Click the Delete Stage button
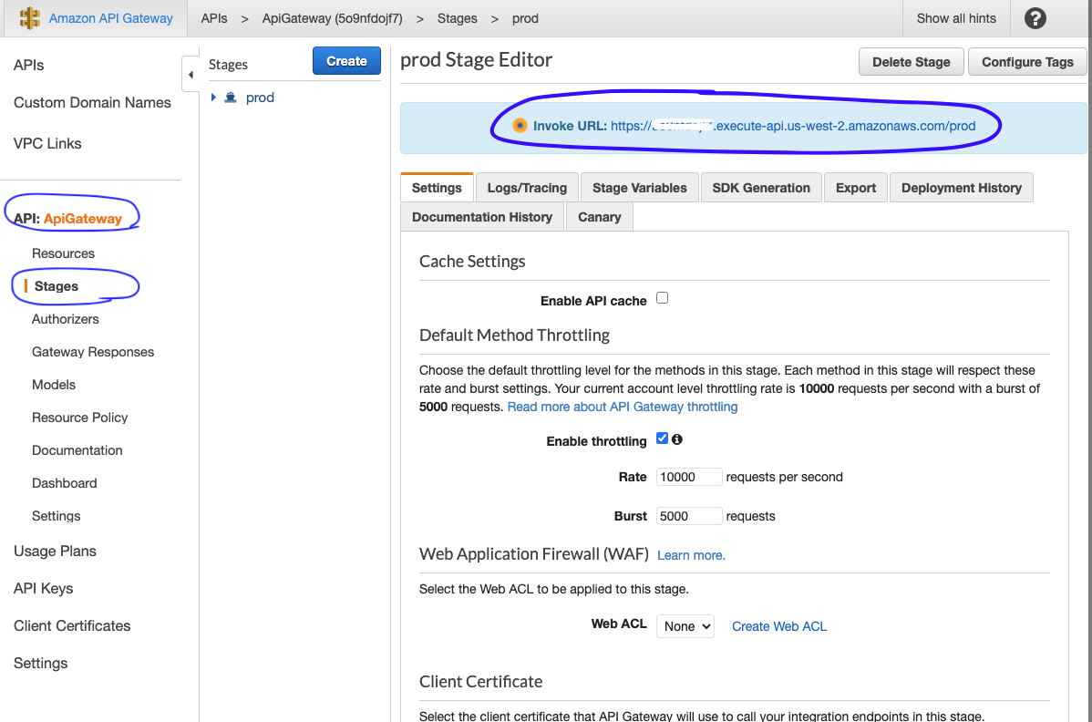Viewport: 1092px width, 722px height. coord(911,62)
